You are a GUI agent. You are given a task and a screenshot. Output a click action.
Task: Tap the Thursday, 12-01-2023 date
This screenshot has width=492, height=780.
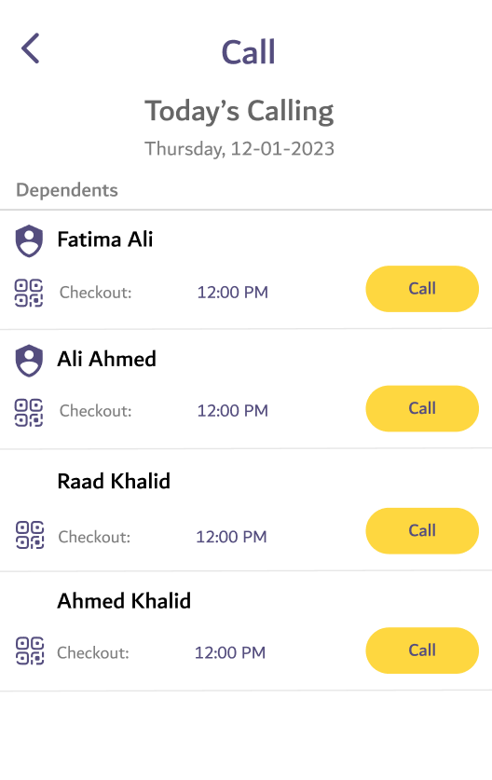(x=239, y=149)
